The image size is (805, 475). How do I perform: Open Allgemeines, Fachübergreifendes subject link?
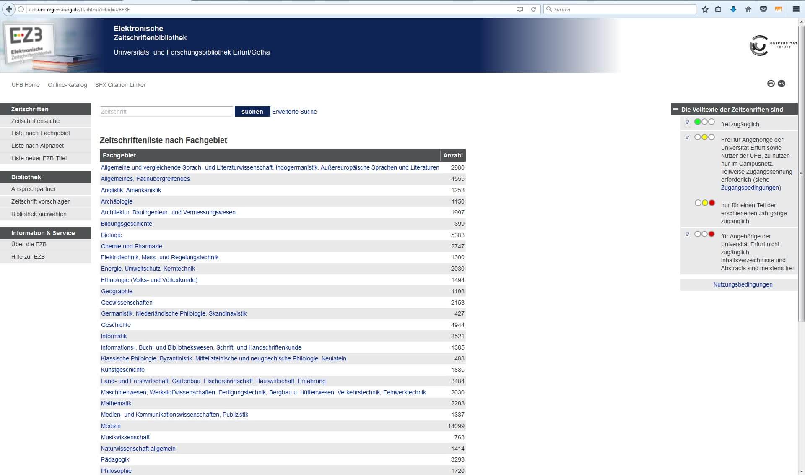click(145, 179)
